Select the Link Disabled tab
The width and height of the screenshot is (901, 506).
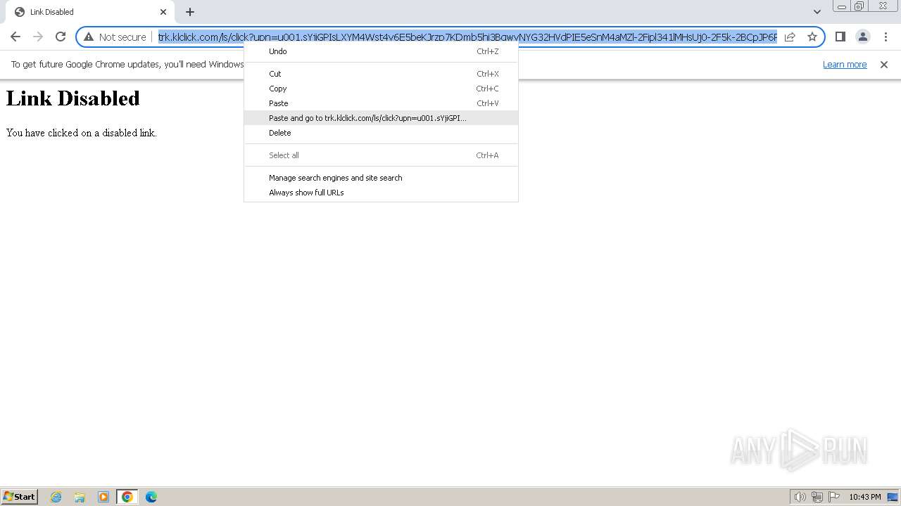[x=91, y=12]
